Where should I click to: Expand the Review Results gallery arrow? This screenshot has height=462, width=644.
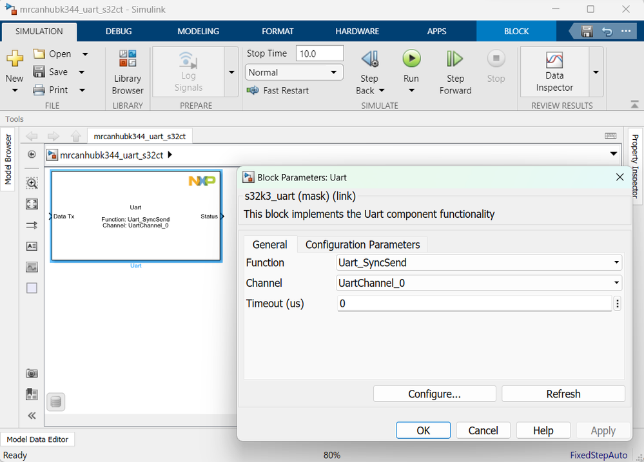click(x=596, y=72)
